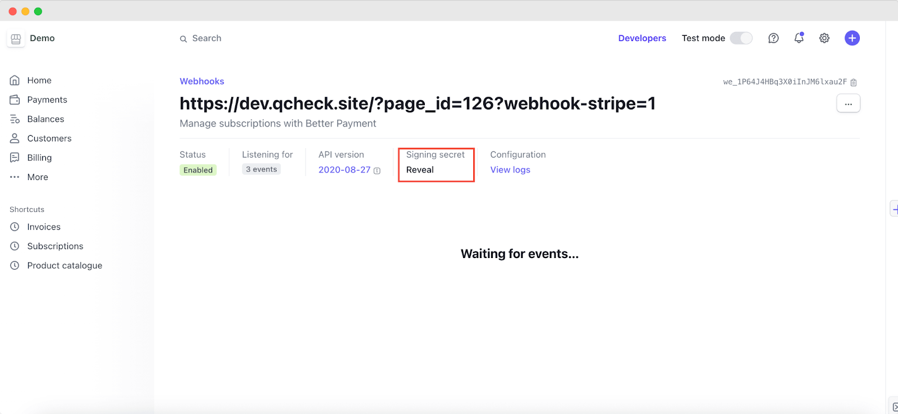Click the Enabled status badge
Image resolution: width=898 pixels, height=414 pixels.
tap(198, 170)
